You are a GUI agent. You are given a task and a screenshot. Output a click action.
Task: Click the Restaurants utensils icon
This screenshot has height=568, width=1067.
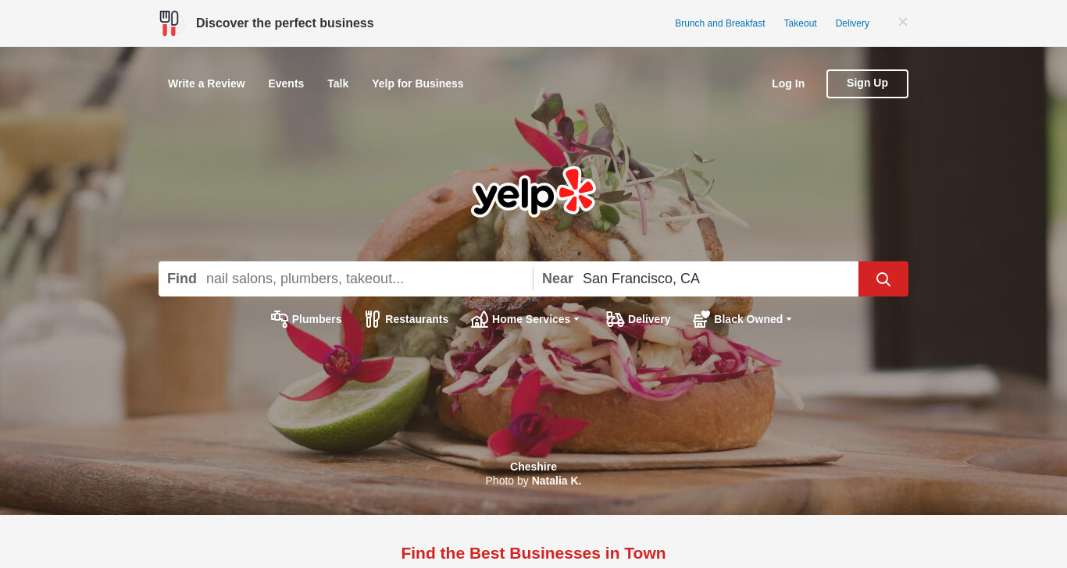373,319
